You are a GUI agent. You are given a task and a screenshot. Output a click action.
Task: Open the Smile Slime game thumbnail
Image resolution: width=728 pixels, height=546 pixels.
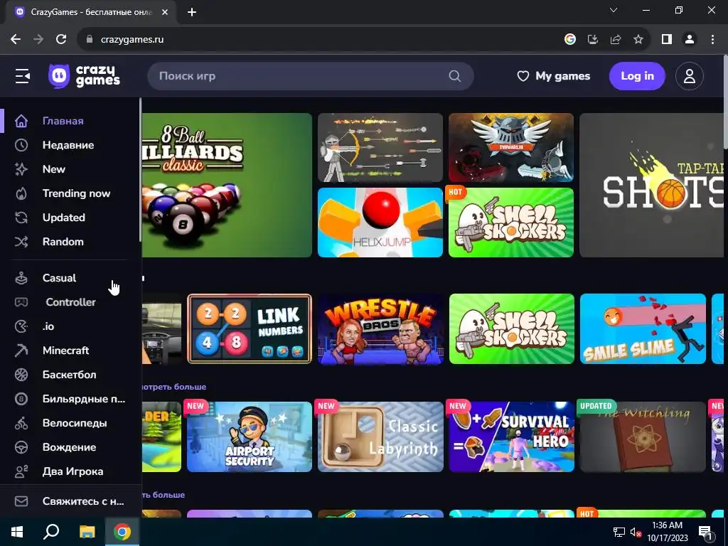643,328
